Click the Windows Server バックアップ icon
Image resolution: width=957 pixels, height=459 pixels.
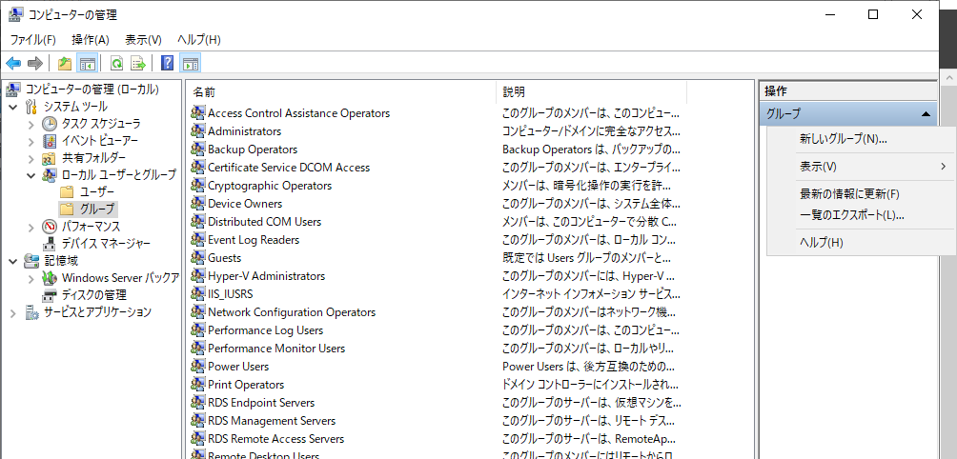click(50, 279)
